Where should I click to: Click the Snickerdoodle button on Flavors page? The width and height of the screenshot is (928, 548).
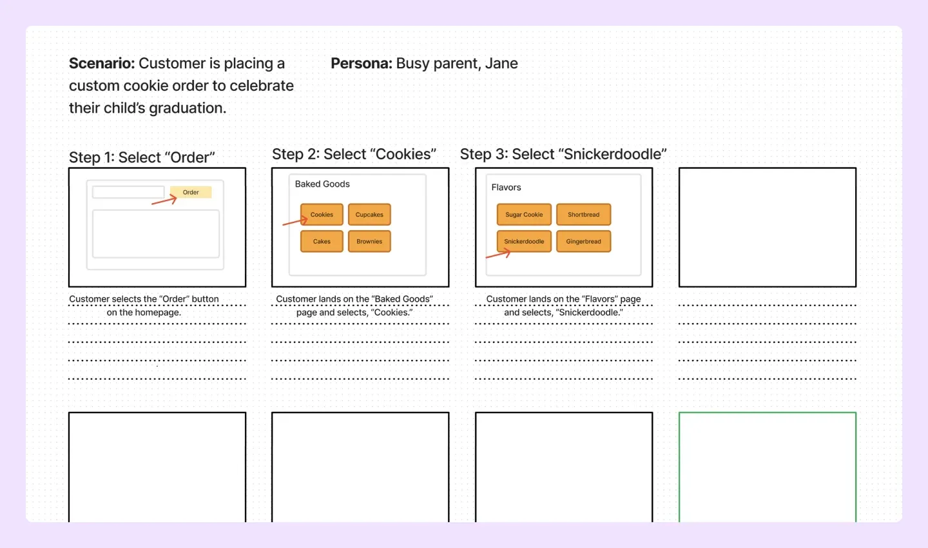pos(523,241)
